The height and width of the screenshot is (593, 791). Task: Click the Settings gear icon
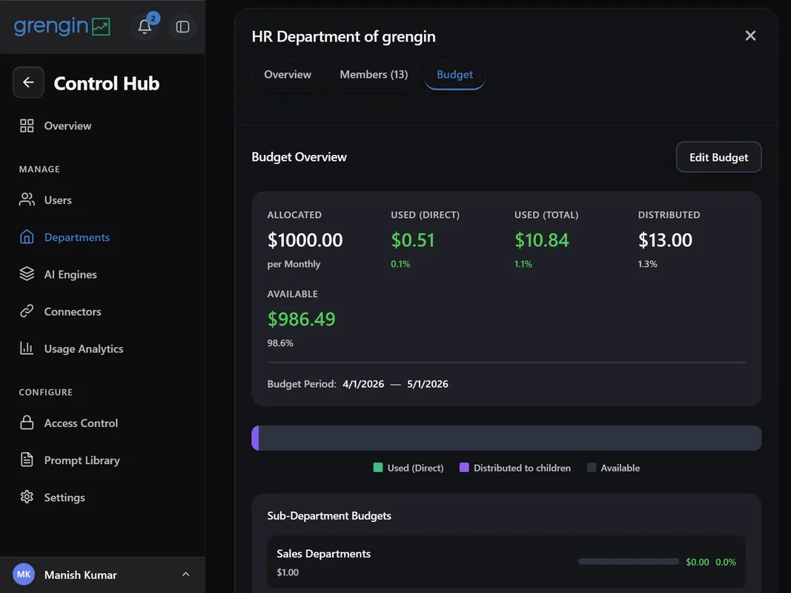(27, 497)
